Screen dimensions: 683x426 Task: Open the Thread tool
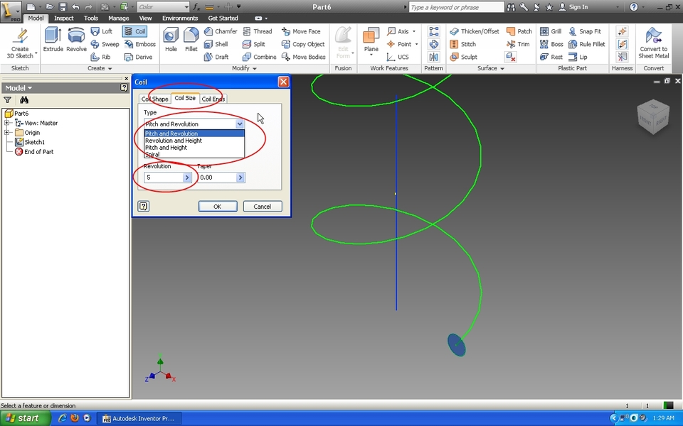click(x=258, y=31)
